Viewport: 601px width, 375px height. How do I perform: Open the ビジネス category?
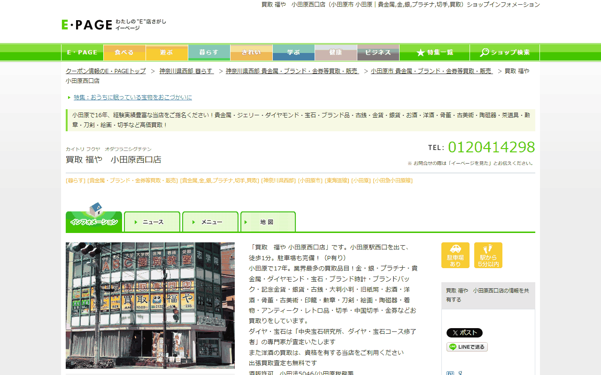point(378,52)
